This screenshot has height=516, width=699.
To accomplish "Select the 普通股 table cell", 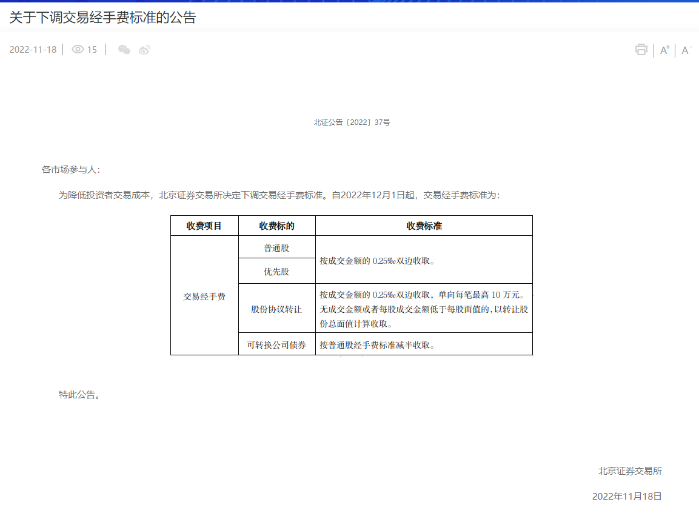I will tap(276, 248).
